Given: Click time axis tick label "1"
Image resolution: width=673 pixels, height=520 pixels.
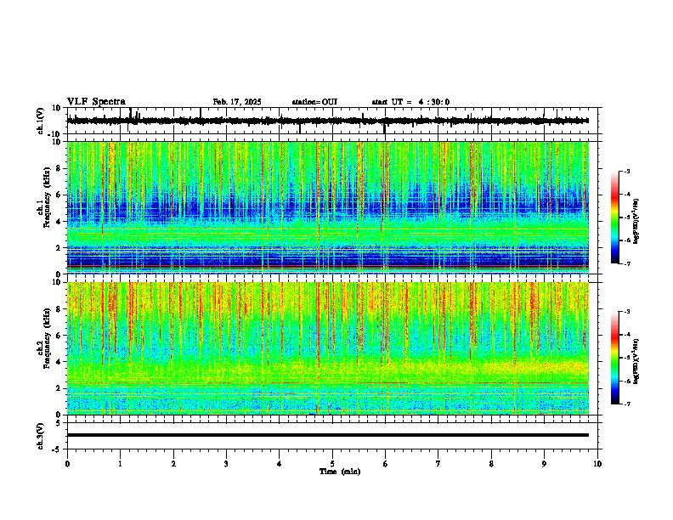Looking at the screenshot, I should tap(120, 464).
